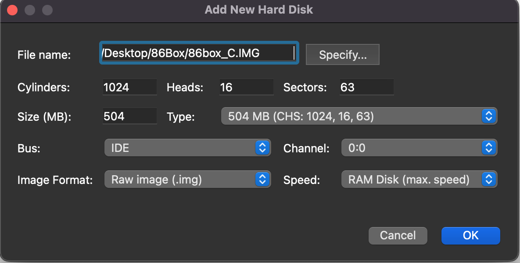This screenshot has width=520, height=263.
Task: Click the Heads input field
Action: click(x=246, y=87)
